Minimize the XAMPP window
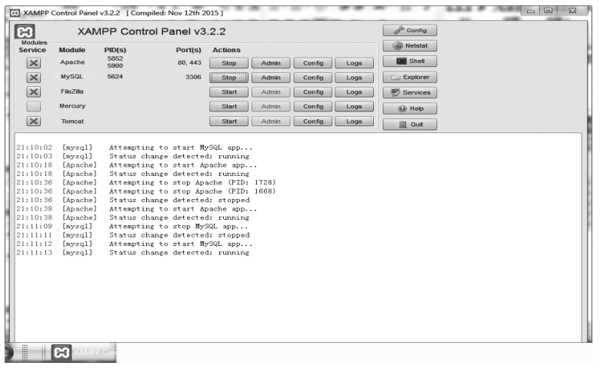This screenshot has width=600, height=369. click(530, 11)
